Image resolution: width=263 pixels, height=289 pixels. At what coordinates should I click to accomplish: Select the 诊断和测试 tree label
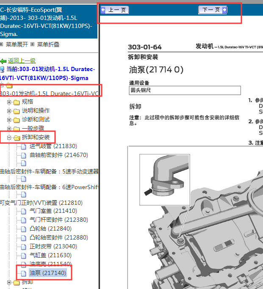(x=36, y=119)
